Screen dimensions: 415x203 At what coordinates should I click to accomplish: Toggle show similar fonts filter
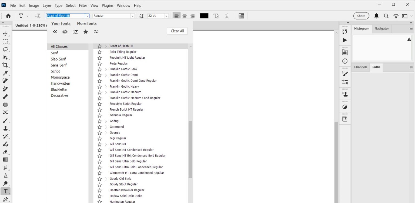tap(96, 32)
